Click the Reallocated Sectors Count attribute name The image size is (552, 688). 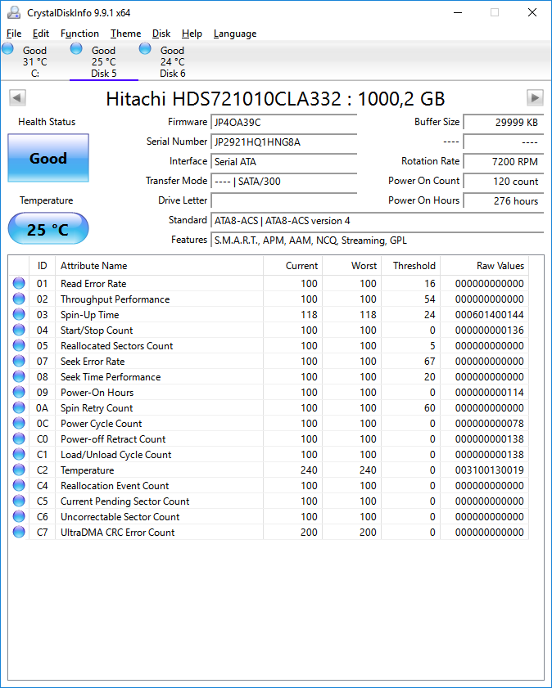coord(117,346)
